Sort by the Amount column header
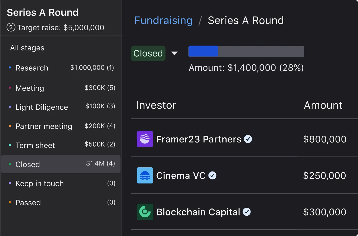The height and width of the screenshot is (236, 358). (323, 105)
